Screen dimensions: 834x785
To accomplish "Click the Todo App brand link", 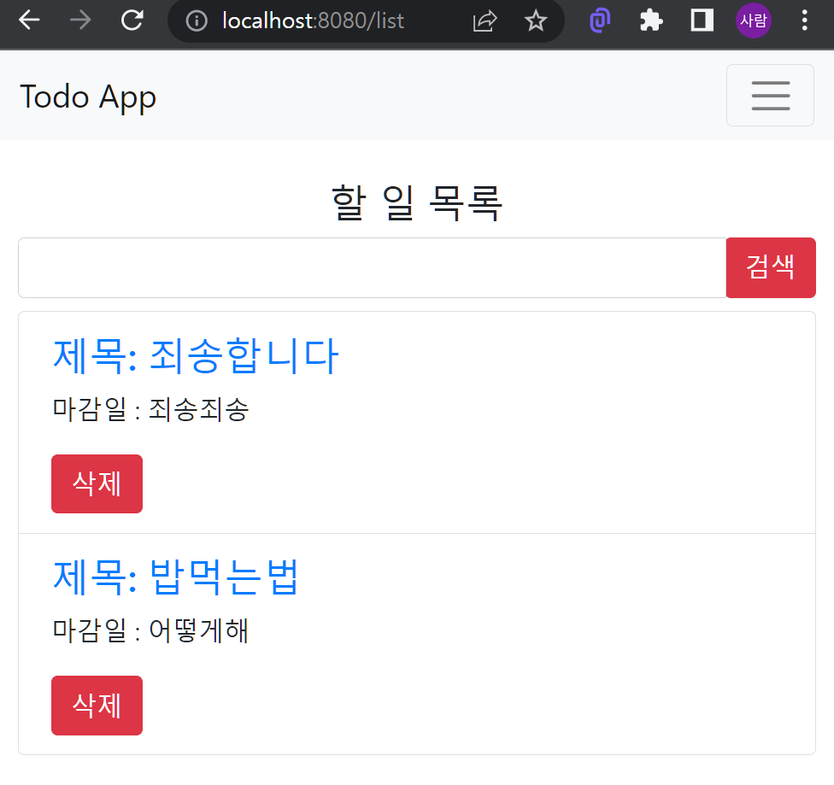I will pos(87,97).
